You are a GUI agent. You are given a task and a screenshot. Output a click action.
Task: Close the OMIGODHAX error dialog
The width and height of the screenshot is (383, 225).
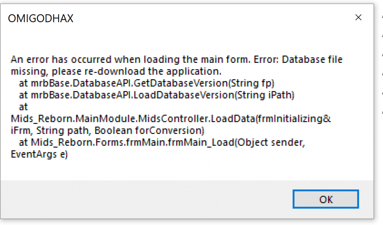tap(358, 17)
